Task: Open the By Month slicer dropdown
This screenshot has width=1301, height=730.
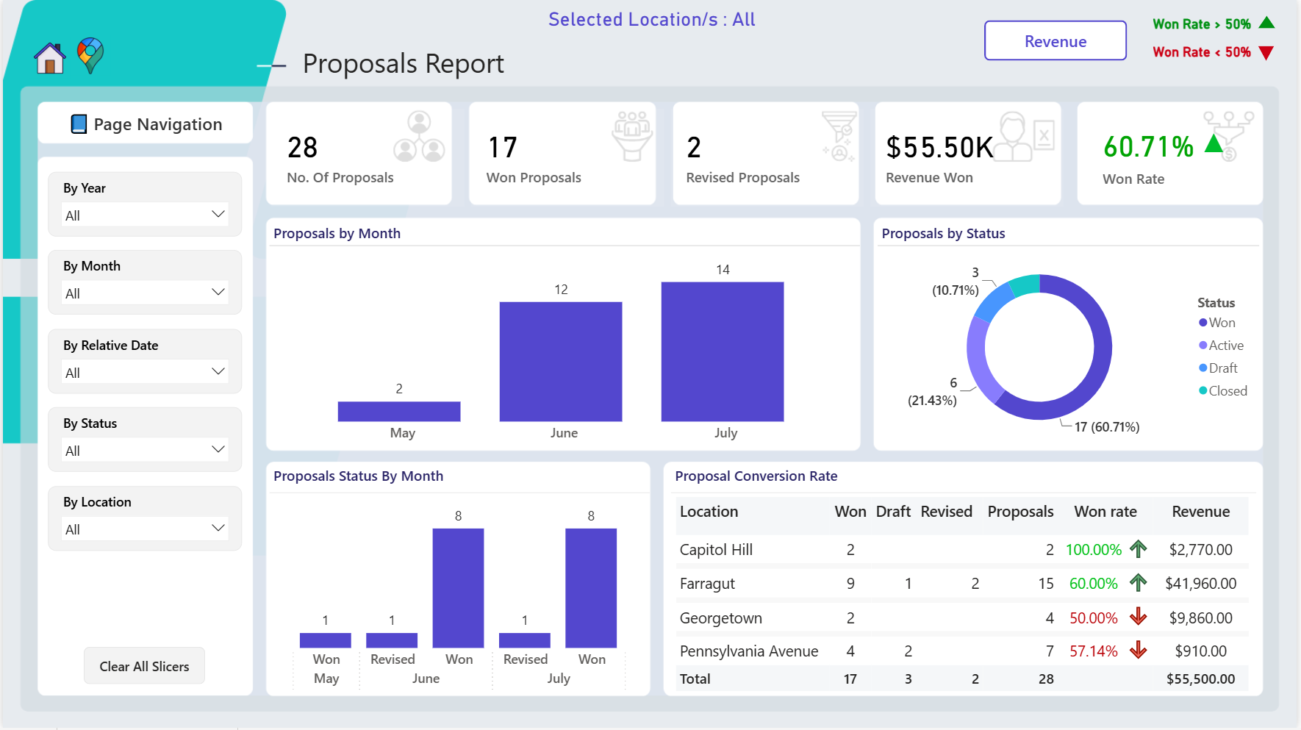Action: point(145,293)
